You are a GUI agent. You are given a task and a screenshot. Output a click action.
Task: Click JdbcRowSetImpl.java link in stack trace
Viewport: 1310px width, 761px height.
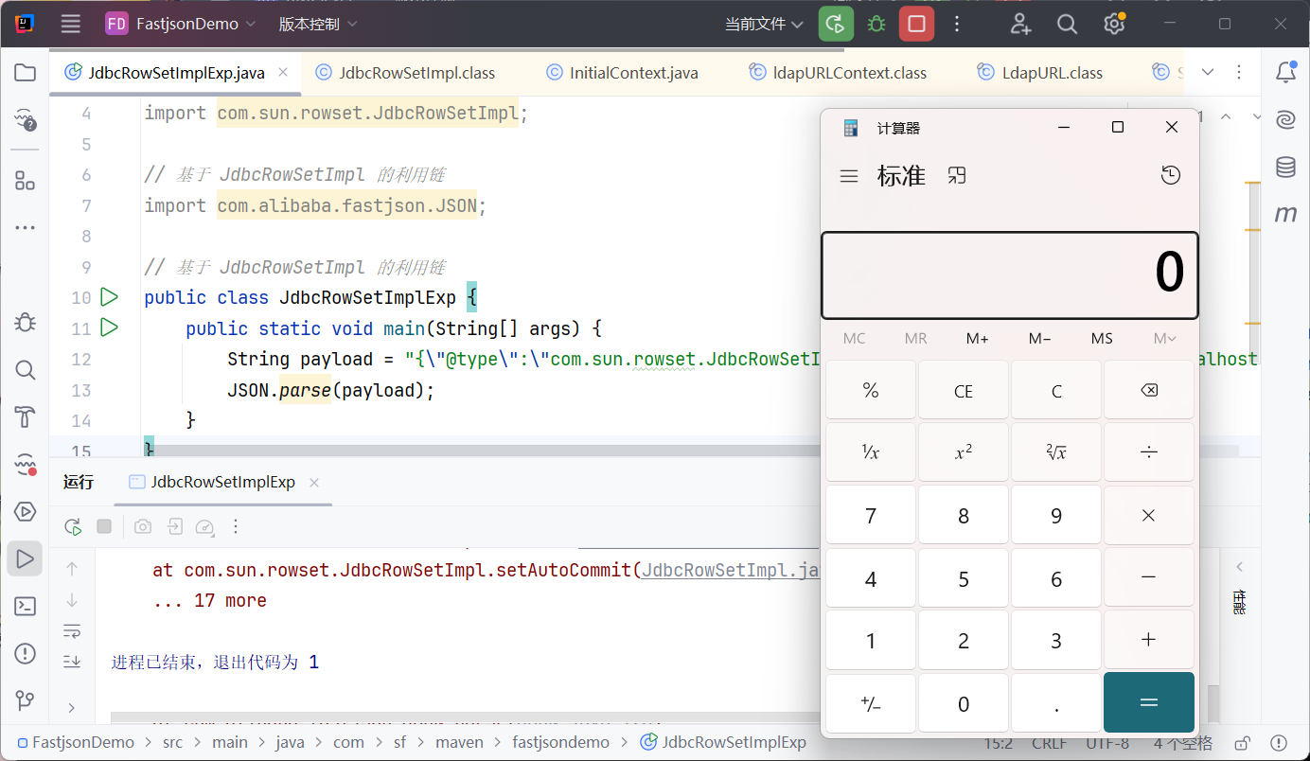coord(729,570)
